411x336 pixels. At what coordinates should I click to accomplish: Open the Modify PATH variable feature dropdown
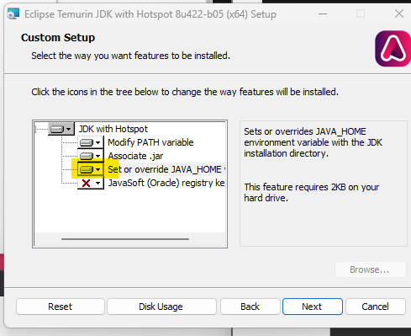click(x=91, y=142)
